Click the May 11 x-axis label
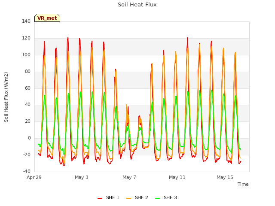Viewport: 275px width, 206px height. click(177, 177)
